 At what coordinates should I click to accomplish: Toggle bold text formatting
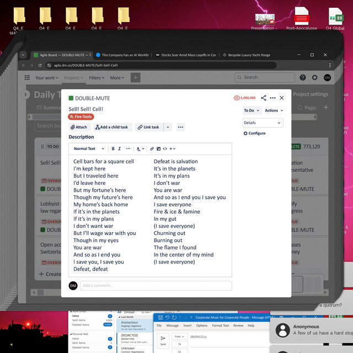113,148
